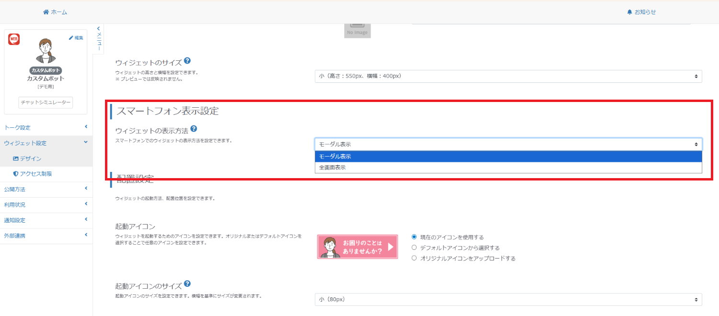Viewport: 719px width, 316px height.
Task: Click help icon beside ウィジェットのサイズ
Action: point(187,61)
